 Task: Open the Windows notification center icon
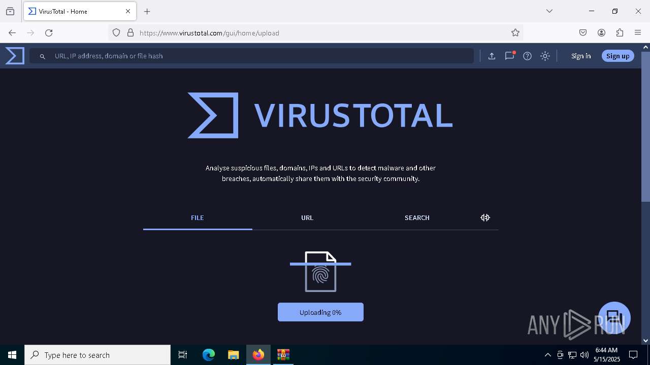633,355
